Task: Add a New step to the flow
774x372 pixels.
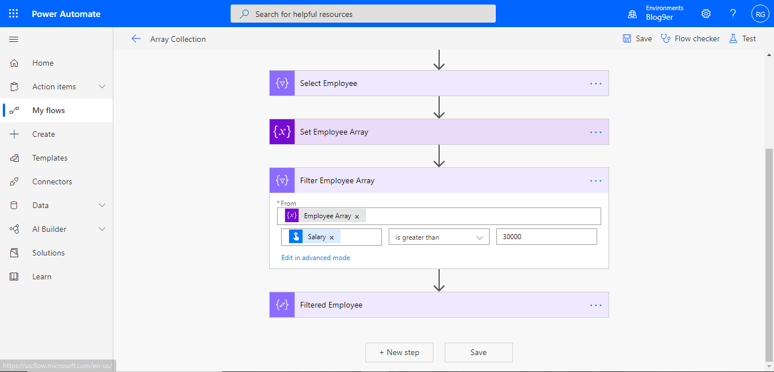Action: tap(399, 352)
